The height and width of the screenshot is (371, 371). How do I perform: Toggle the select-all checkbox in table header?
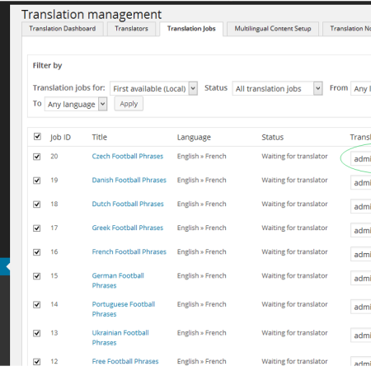(x=37, y=137)
